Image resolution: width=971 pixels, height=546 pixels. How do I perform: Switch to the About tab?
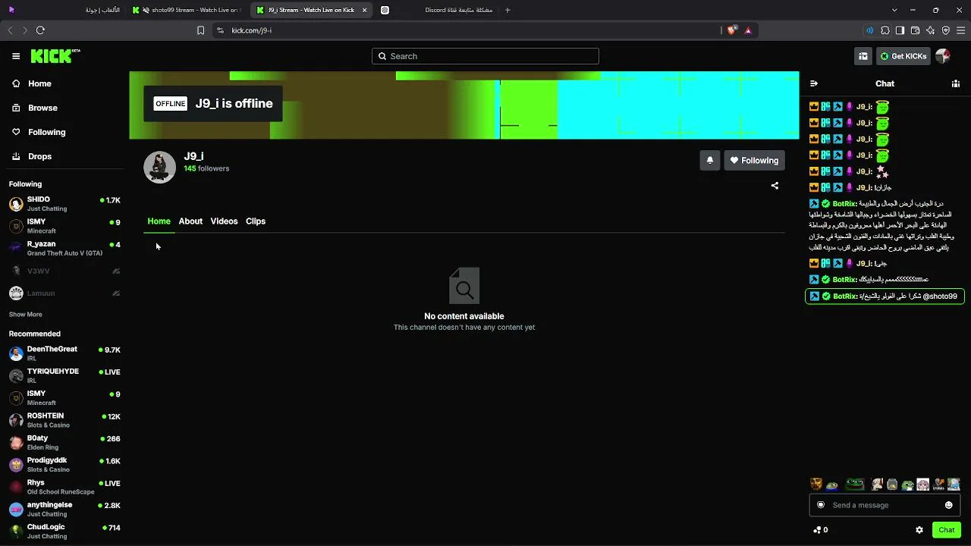point(190,221)
